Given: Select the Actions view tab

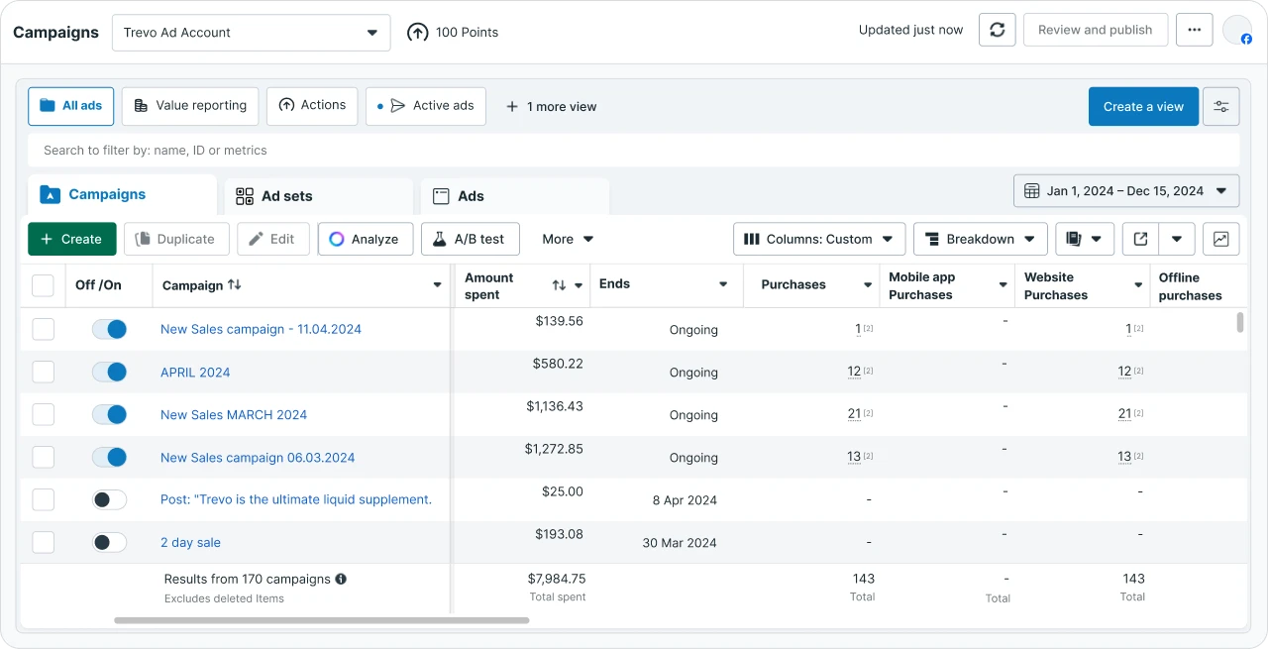Looking at the screenshot, I should click(312, 106).
